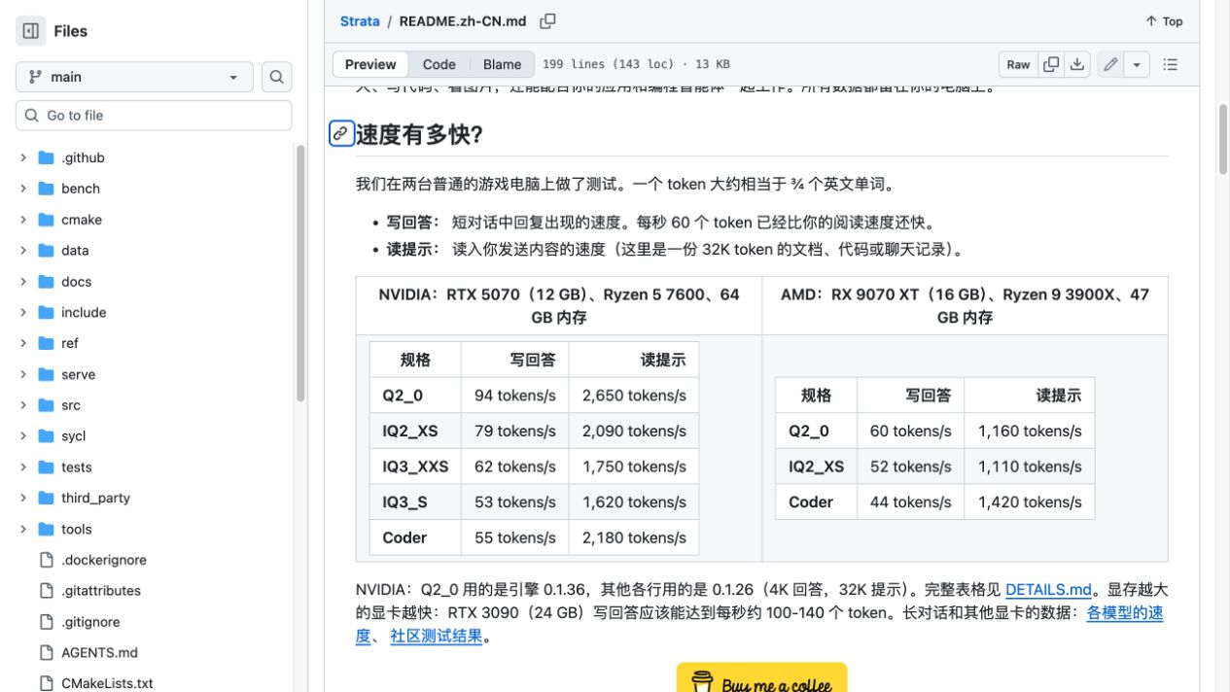Screen dimensions: 1230x692
Task: Open the src folder icon
Action: click(x=46, y=405)
